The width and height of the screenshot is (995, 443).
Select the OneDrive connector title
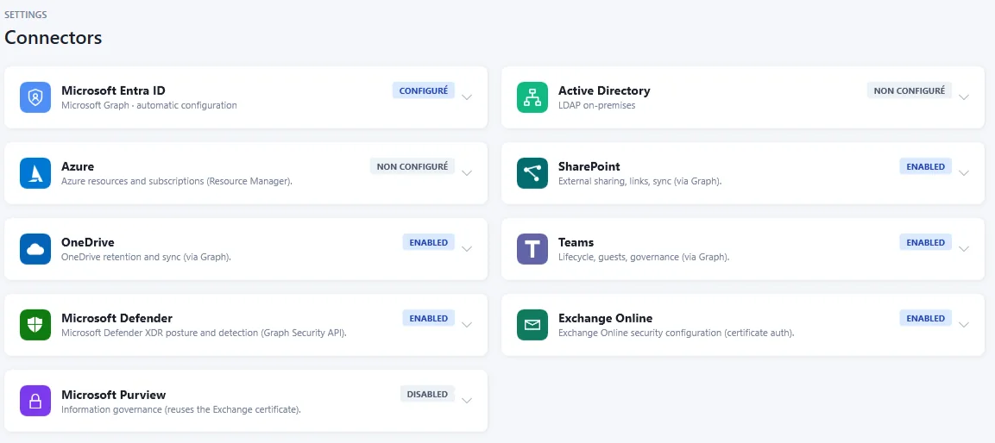coord(87,243)
